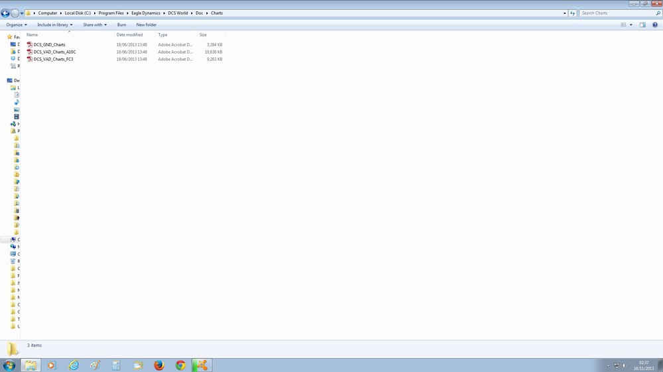This screenshot has width=663, height=372.
Task: Click the Music note icon in navigation pane
Action: (17, 102)
